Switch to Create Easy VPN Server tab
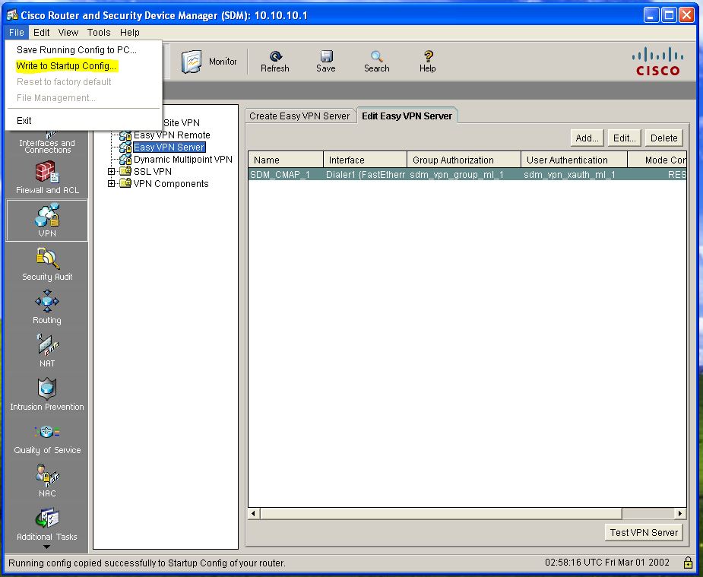This screenshot has height=577, width=703. pos(299,116)
